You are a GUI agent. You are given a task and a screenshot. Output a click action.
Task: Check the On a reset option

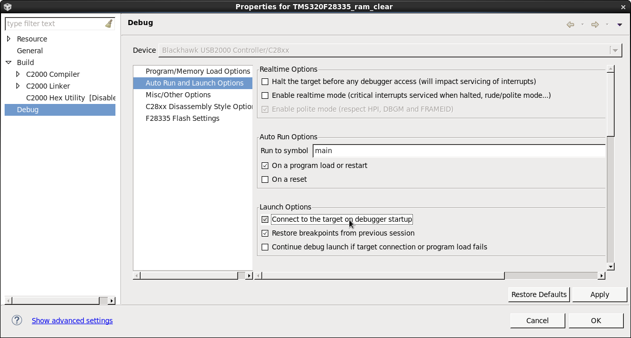265,179
